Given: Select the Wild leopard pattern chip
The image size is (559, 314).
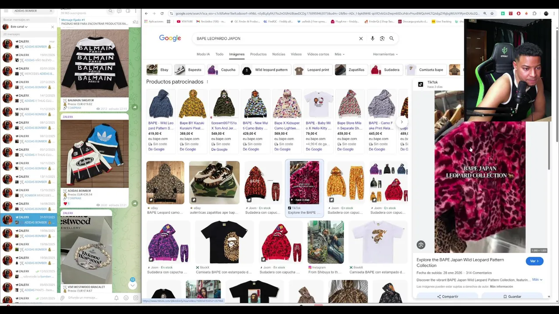Looking at the screenshot, I should click(267, 70).
